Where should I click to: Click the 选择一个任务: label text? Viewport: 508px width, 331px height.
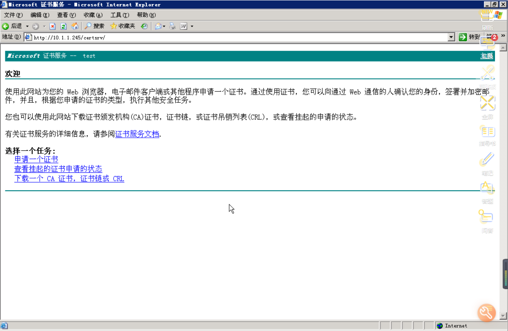(x=30, y=151)
